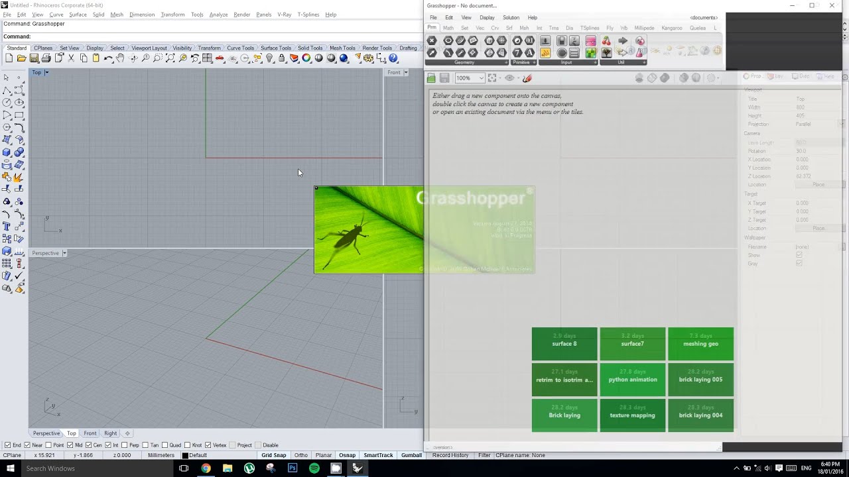
Task: Click the Open file folder icon in Rhino
Action: tap(21, 58)
